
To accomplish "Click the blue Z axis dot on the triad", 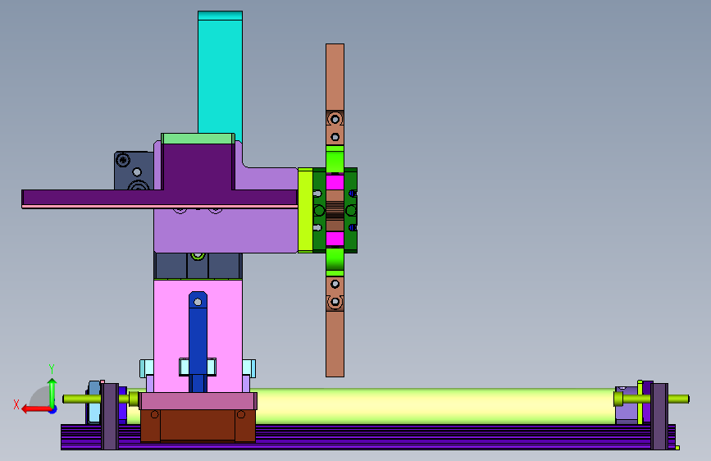I will pos(53,409).
